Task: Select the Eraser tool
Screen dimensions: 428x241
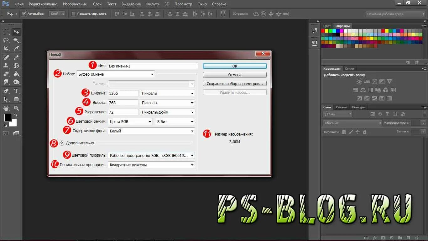Action: point(6,74)
